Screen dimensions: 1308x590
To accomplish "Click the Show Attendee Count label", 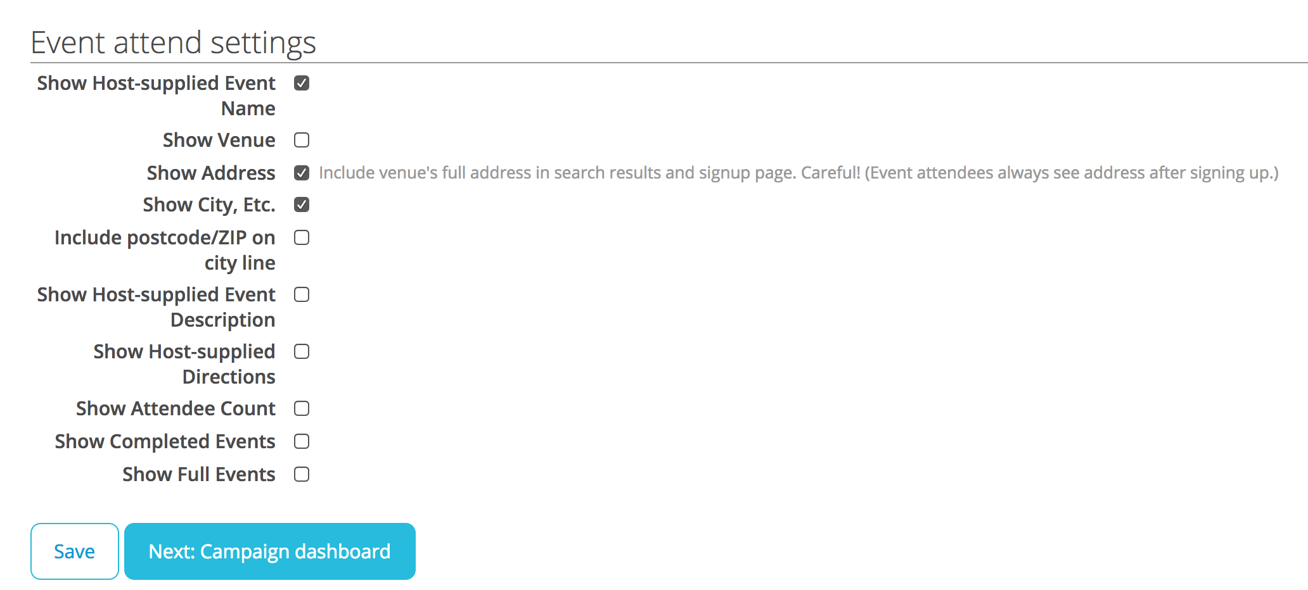I will click(x=175, y=408).
